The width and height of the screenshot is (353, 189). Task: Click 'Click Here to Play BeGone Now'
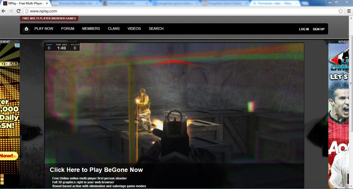pos(96,170)
